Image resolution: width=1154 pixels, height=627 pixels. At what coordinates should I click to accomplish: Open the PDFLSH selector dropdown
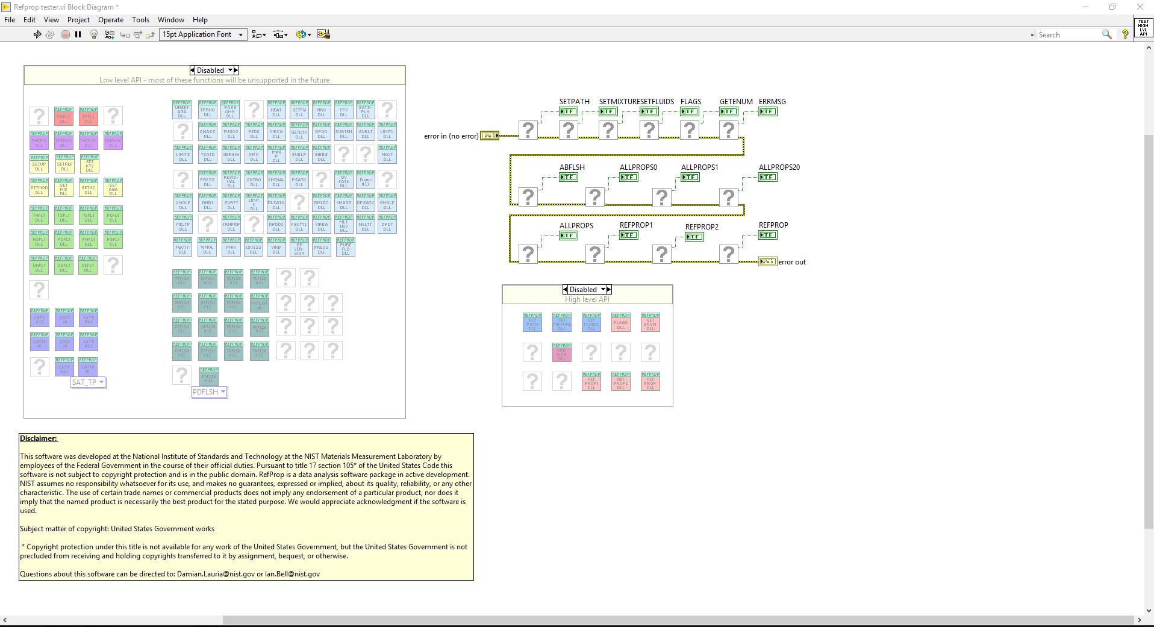coord(222,391)
